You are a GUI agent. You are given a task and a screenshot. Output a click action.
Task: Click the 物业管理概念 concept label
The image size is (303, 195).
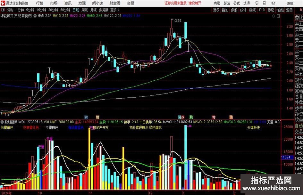(x=139, y=128)
